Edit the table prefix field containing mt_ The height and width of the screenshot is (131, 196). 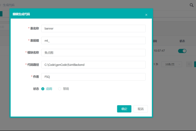click(93, 41)
